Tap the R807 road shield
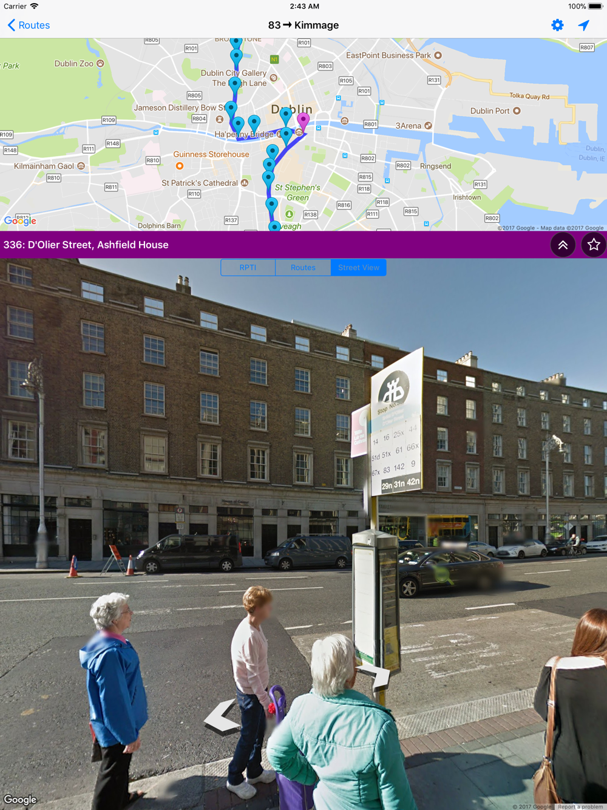The image size is (607, 810). pyautogui.click(x=586, y=47)
